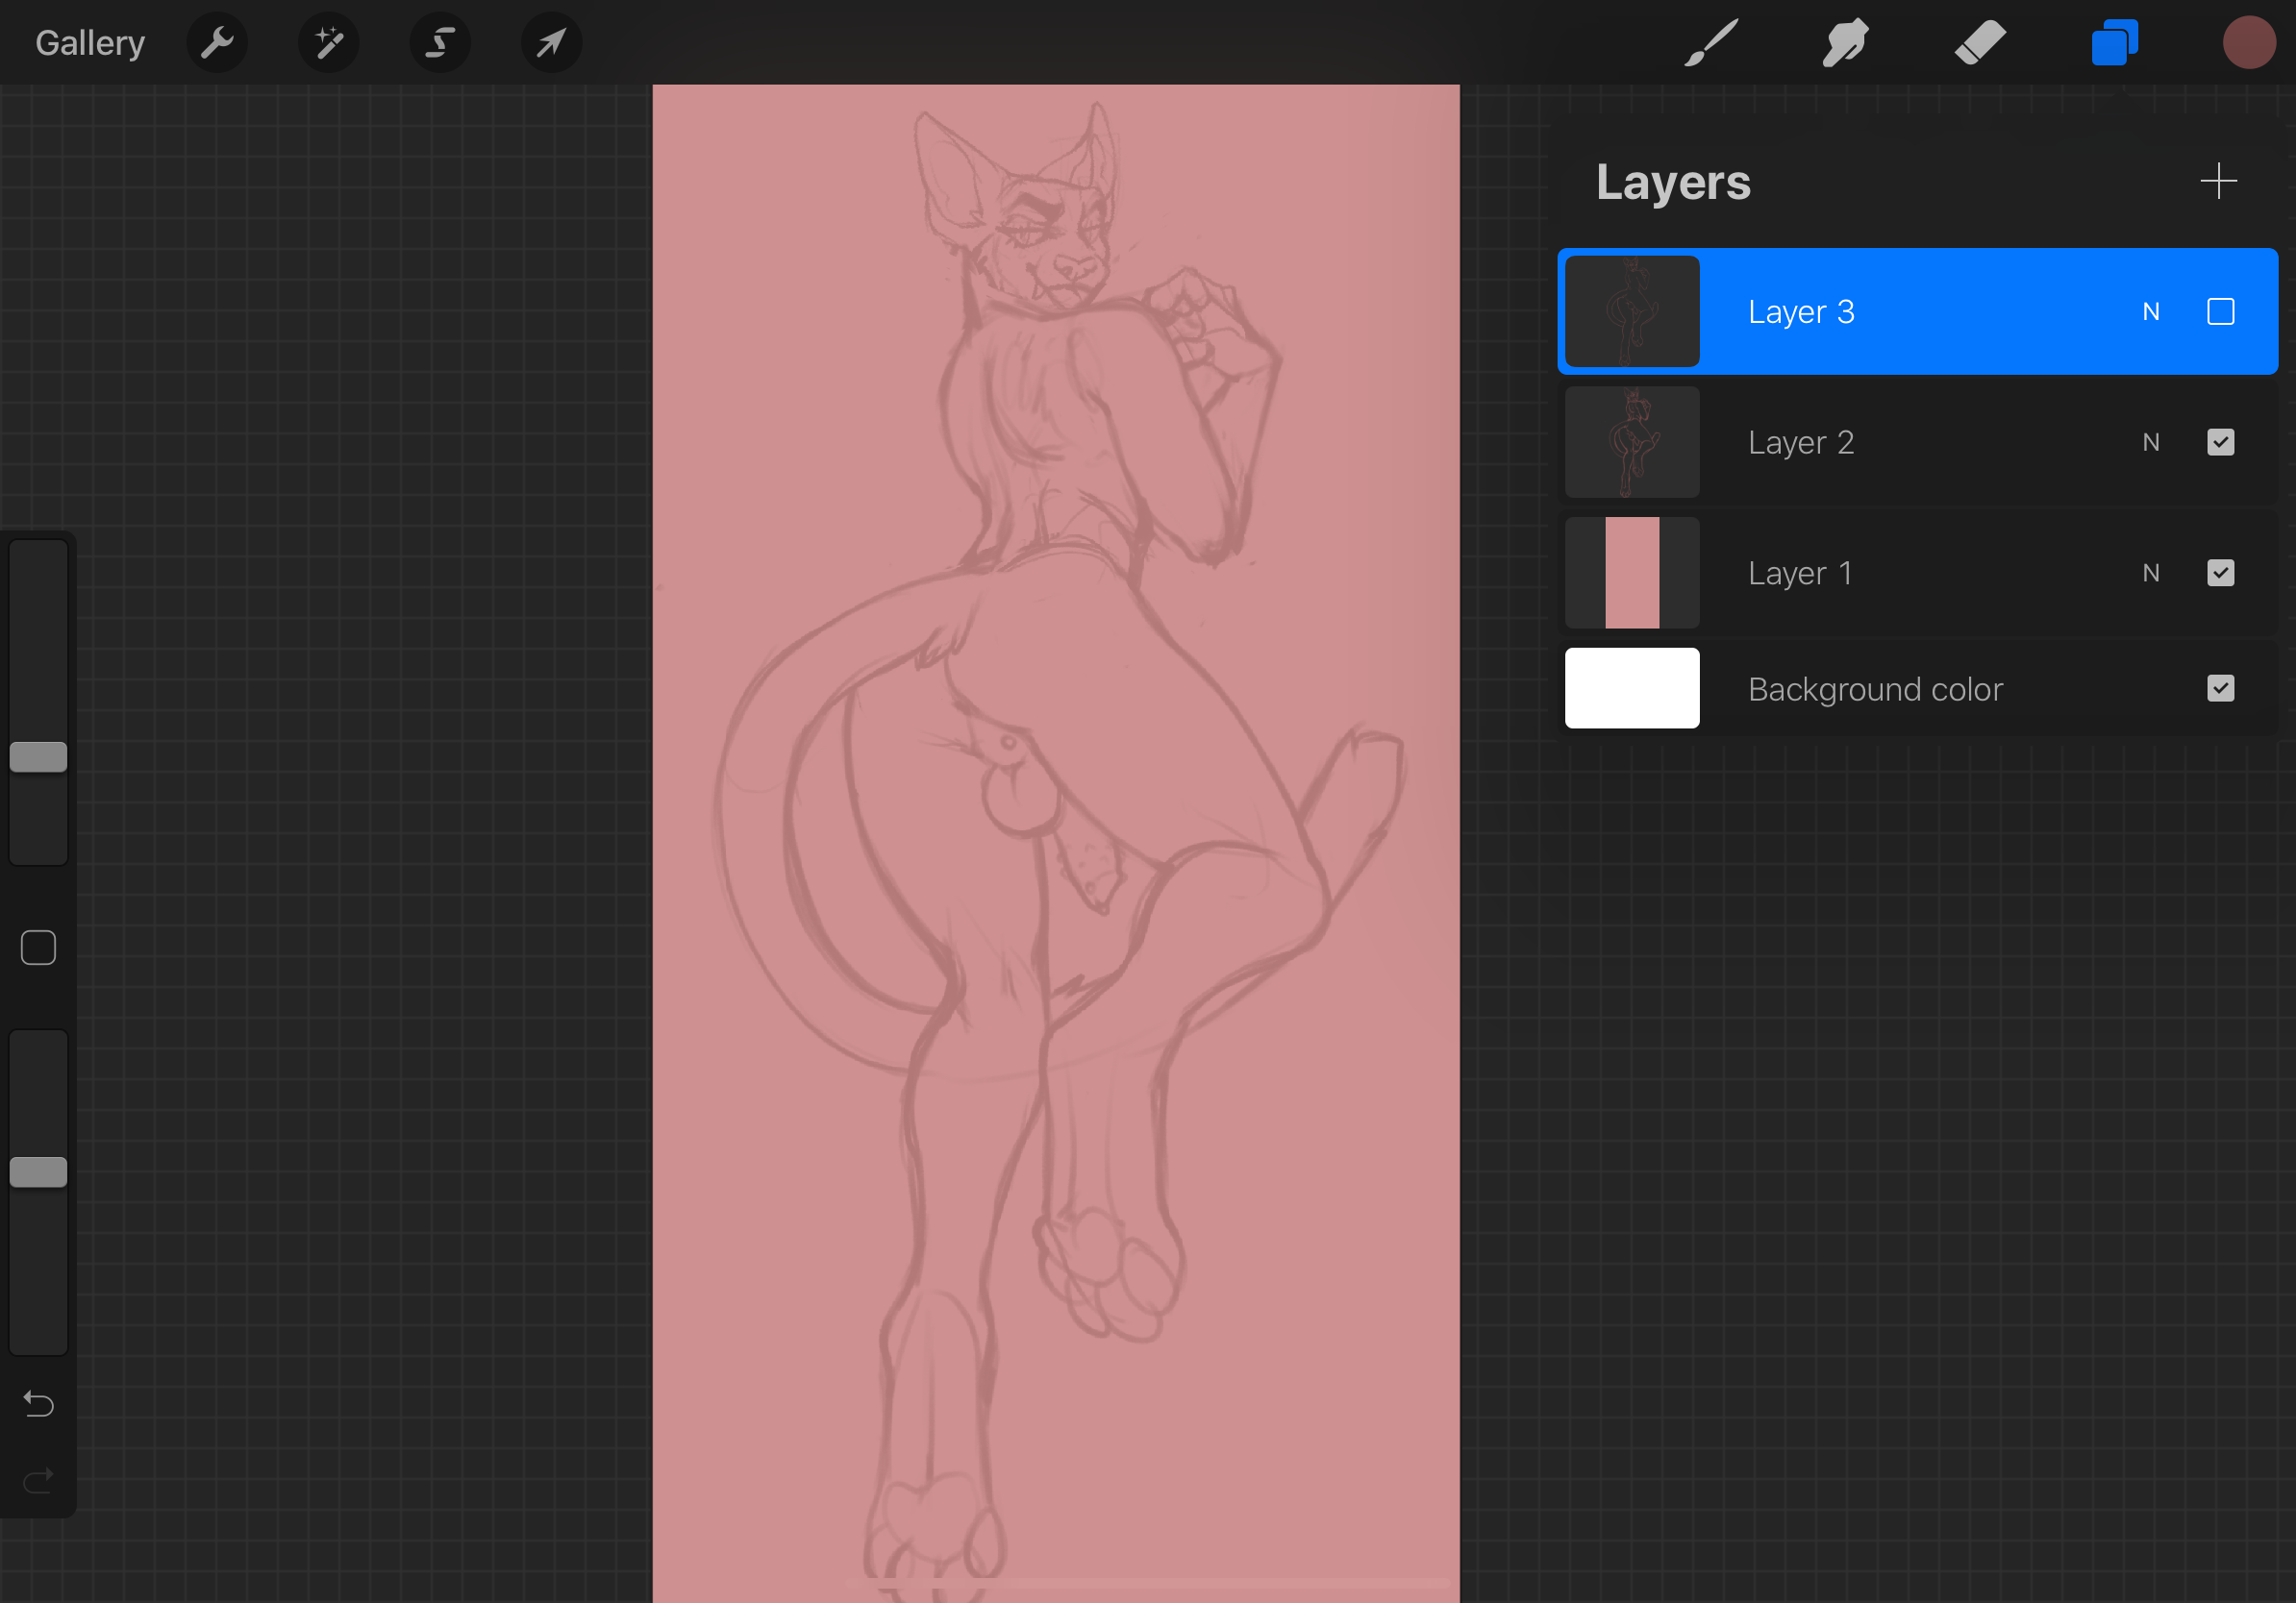Activate the Transform arrow tool
The height and width of the screenshot is (1603, 2296).
[551, 43]
